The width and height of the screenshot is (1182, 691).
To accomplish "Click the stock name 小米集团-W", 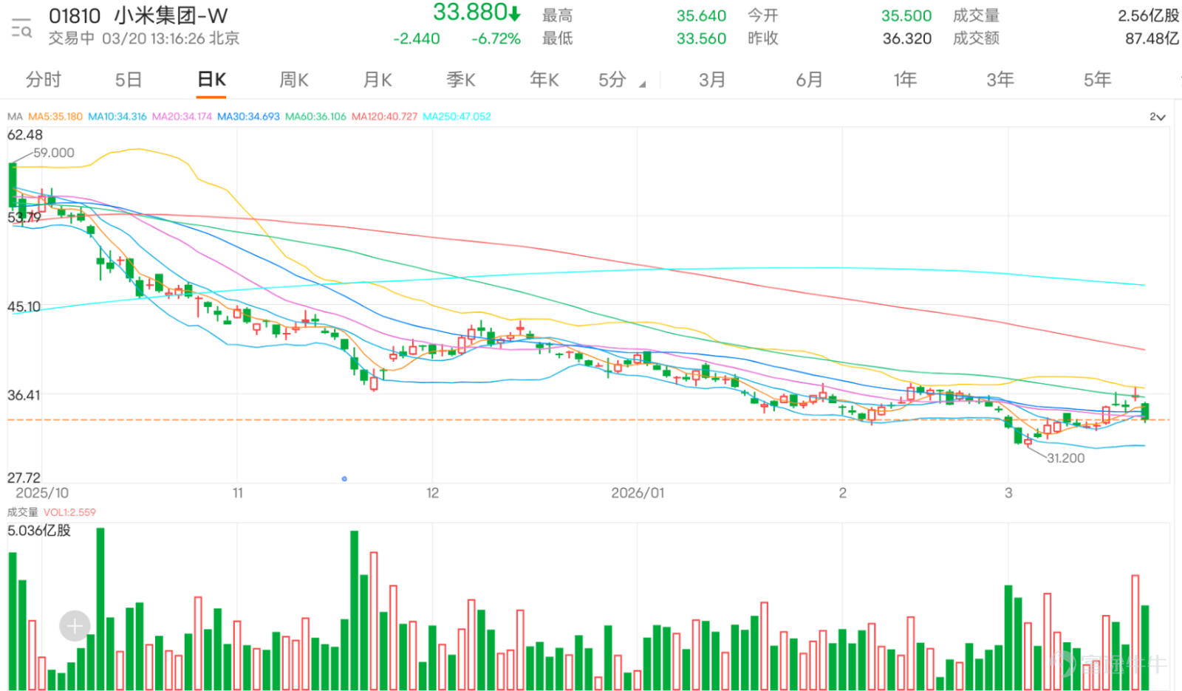I will coord(171,16).
